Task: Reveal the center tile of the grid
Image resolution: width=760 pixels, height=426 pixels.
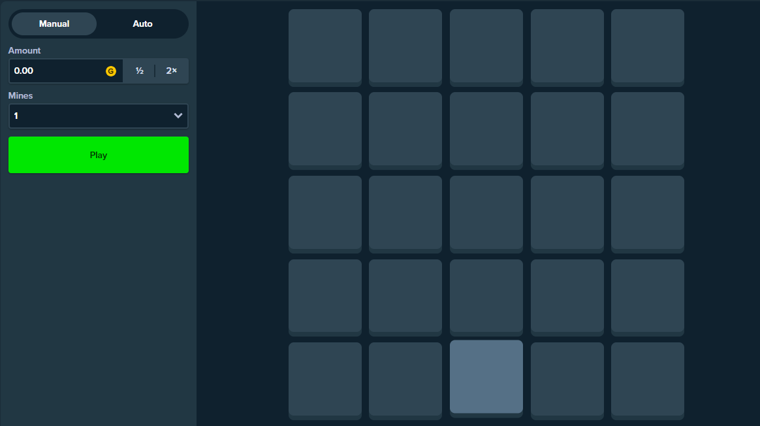Action: (486, 212)
